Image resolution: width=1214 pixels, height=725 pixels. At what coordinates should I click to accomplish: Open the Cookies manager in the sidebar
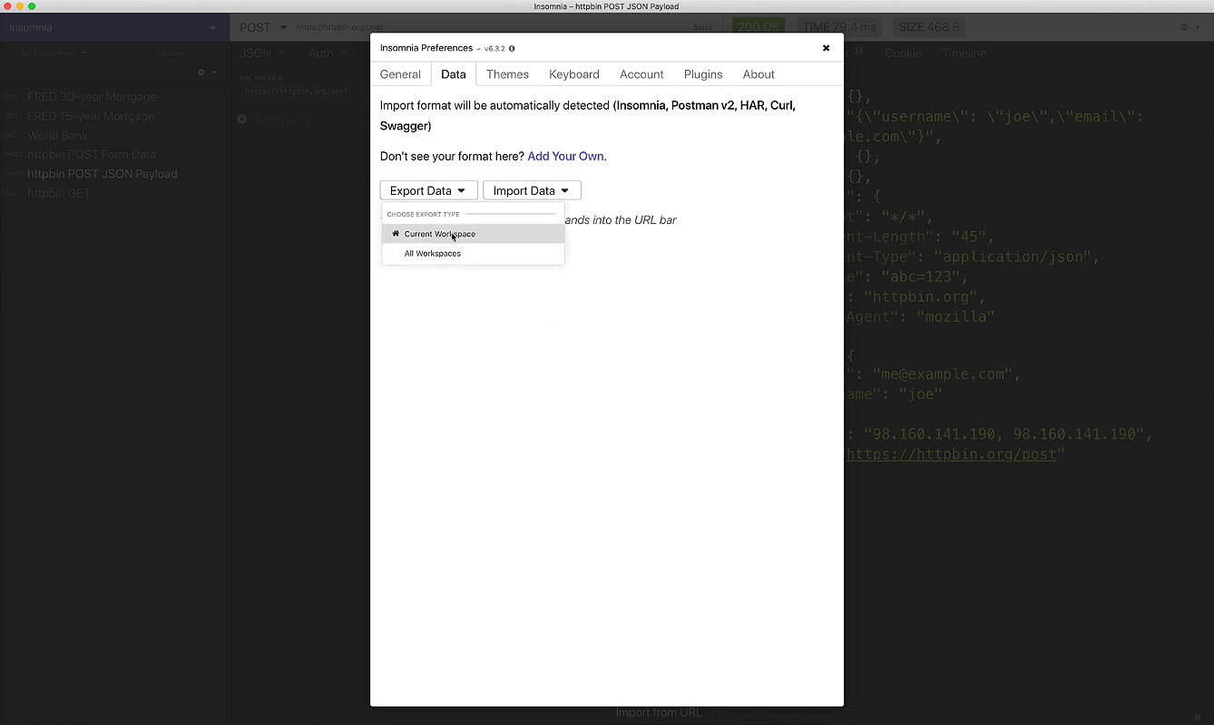click(x=170, y=53)
